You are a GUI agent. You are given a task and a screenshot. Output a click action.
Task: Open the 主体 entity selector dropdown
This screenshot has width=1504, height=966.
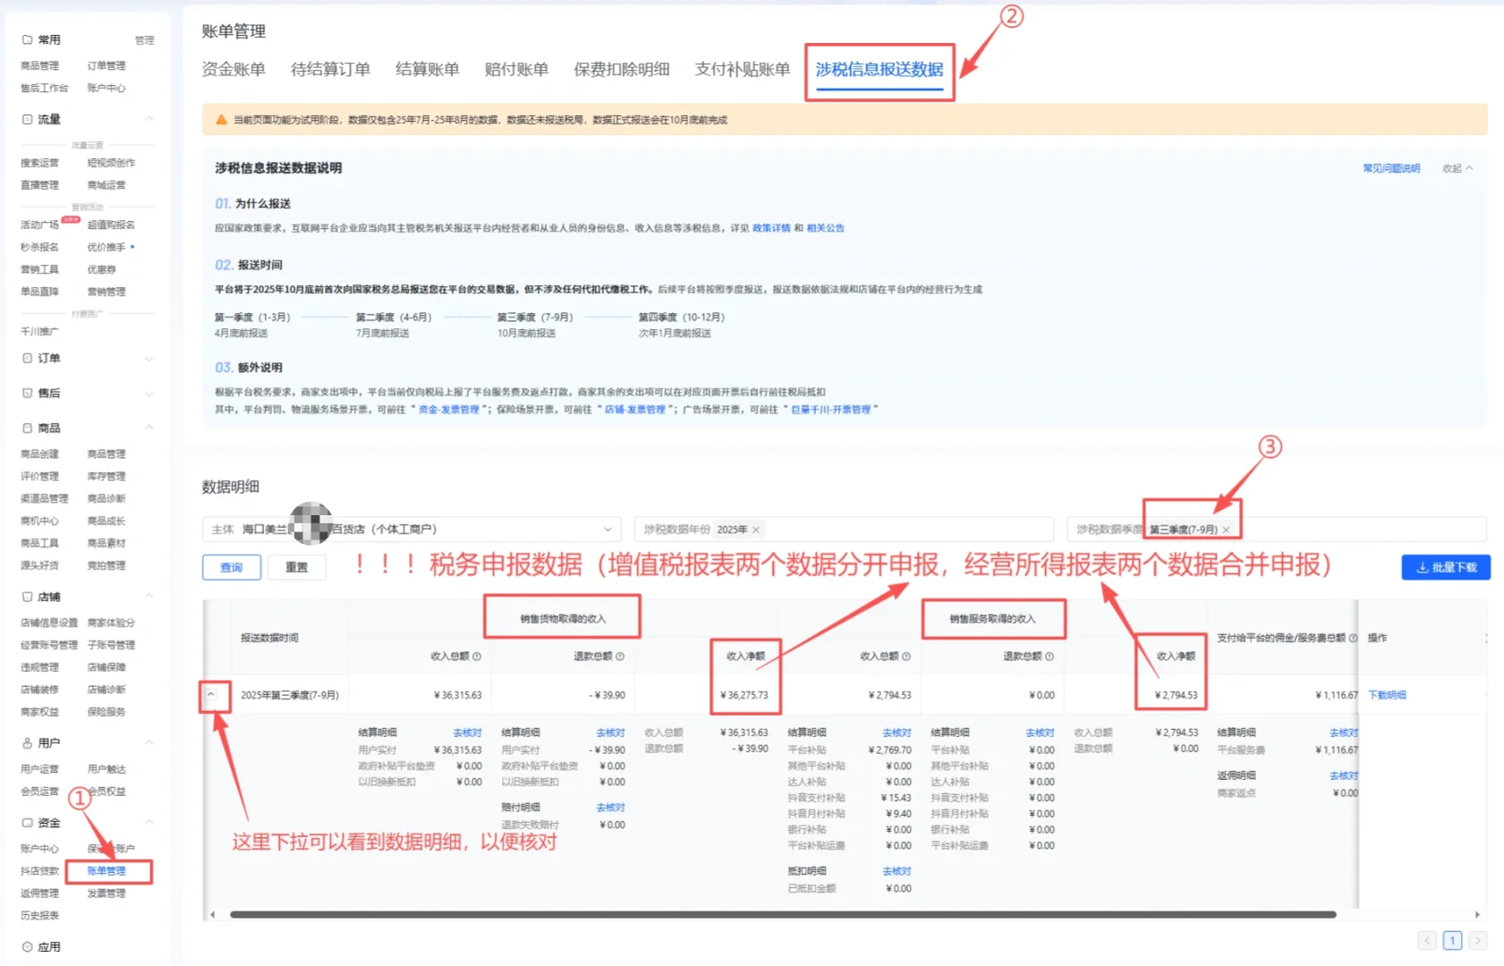[609, 529]
